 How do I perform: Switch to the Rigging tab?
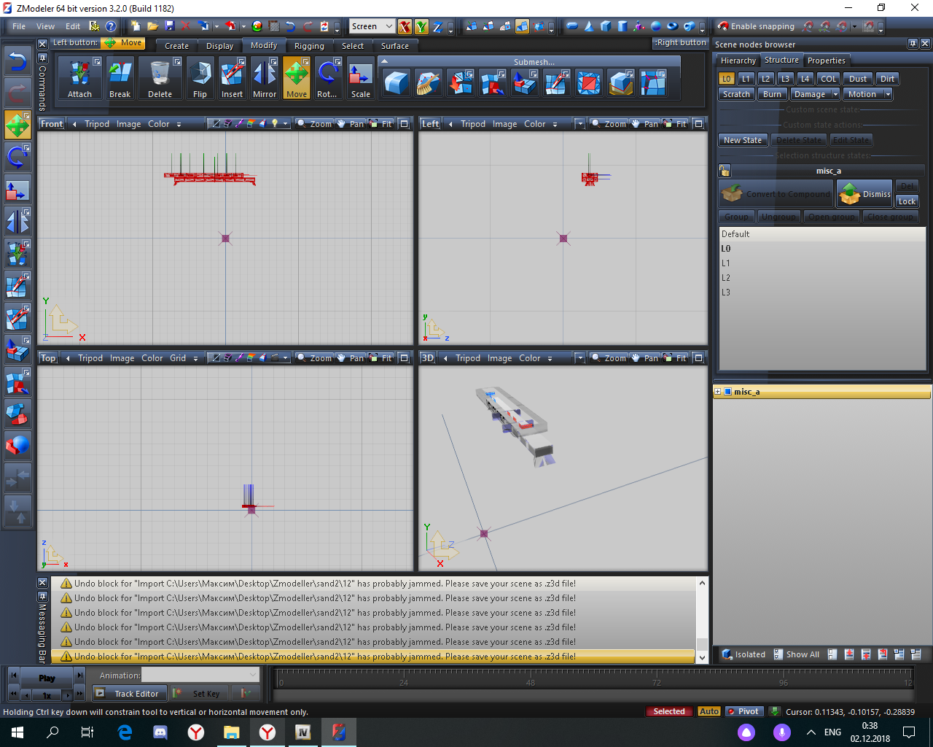pos(309,46)
